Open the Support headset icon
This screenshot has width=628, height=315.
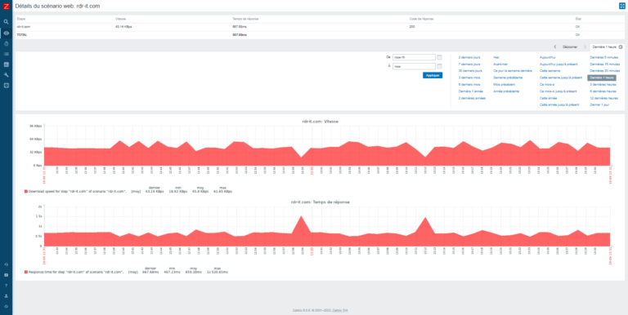point(6,264)
